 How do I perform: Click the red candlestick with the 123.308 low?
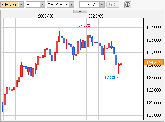[x=119, y=65]
